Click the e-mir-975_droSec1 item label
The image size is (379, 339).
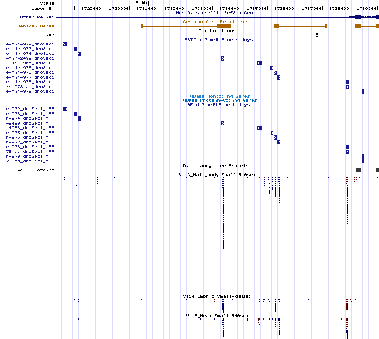point(30,68)
